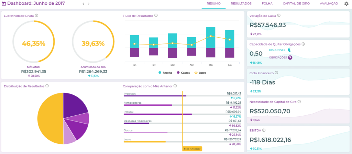Click info icon next to Fluxo de Resultados
This screenshot has height=154, width=352.
[156, 15]
